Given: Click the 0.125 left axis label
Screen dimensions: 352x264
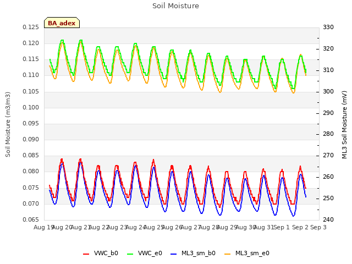Looking at the screenshot, I should tap(31, 28).
